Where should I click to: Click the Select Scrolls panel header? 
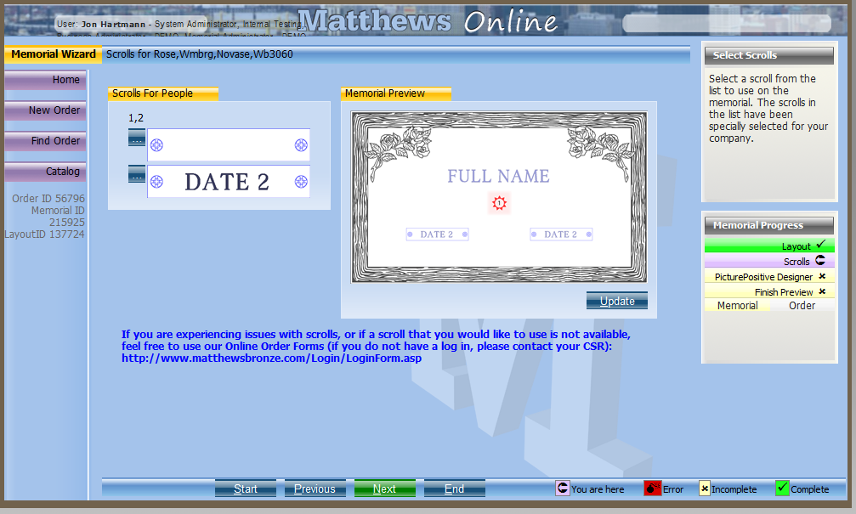pos(769,55)
